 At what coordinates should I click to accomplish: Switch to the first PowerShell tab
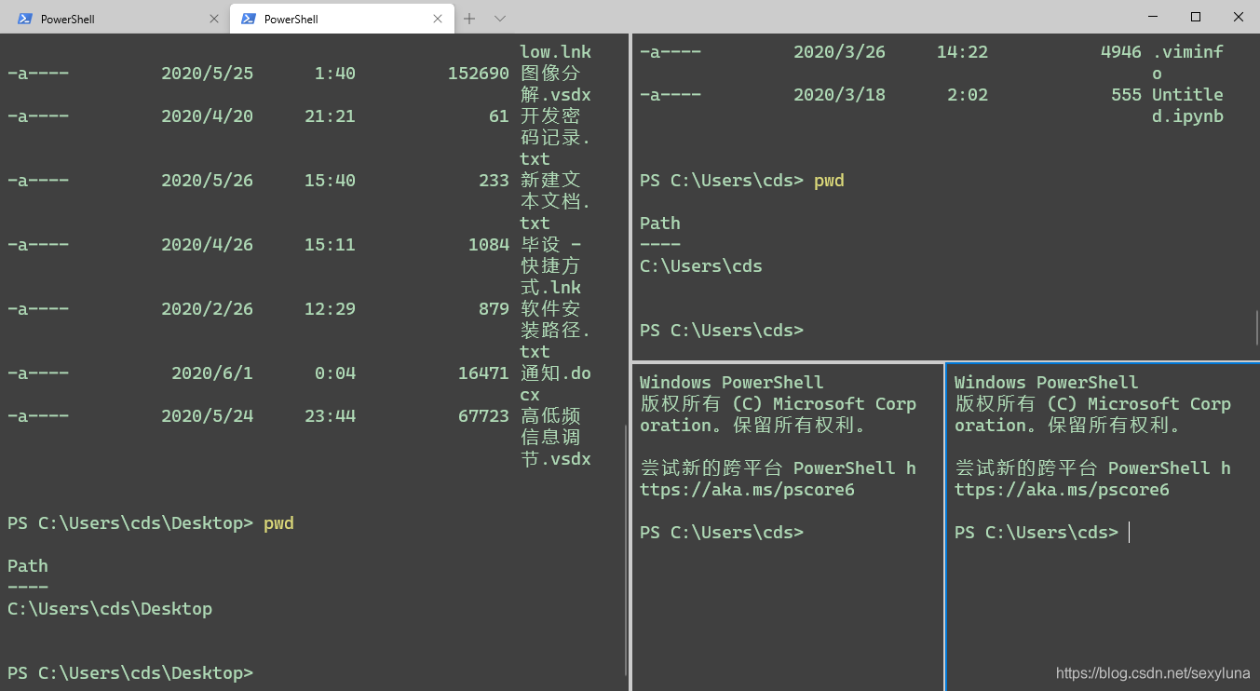tap(115, 19)
